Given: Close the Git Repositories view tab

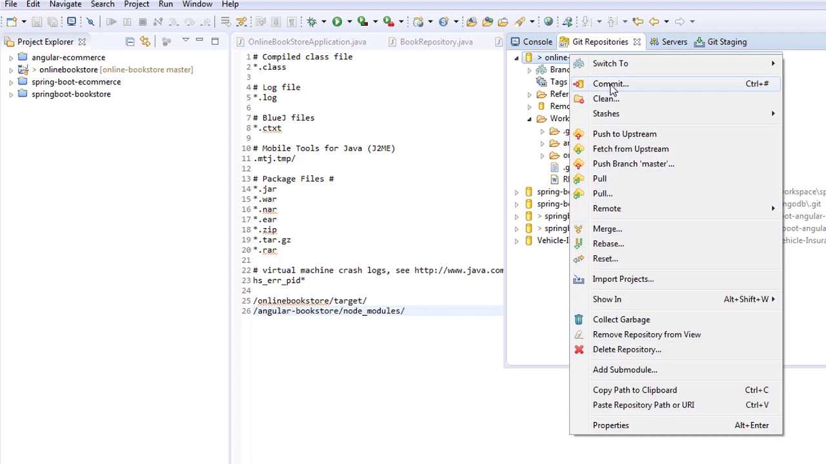Looking at the screenshot, I should coord(637,42).
